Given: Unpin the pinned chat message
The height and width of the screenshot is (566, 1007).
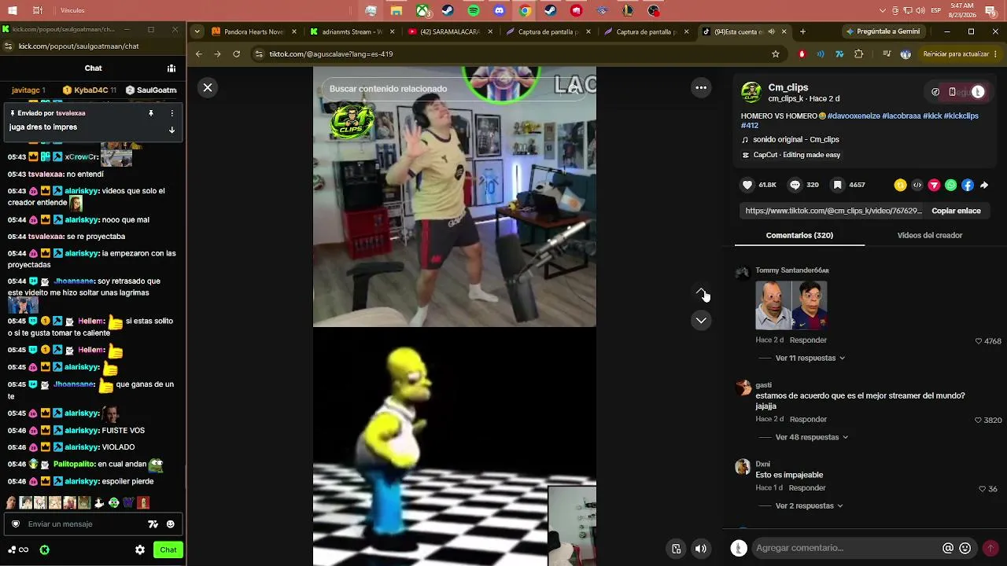Looking at the screenshot, I should pos(151,113).
